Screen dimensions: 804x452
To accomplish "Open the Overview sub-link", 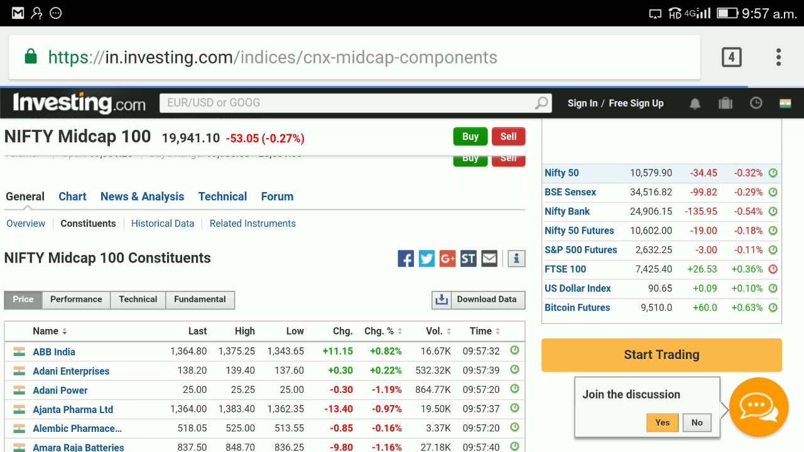I will [26, 223].
